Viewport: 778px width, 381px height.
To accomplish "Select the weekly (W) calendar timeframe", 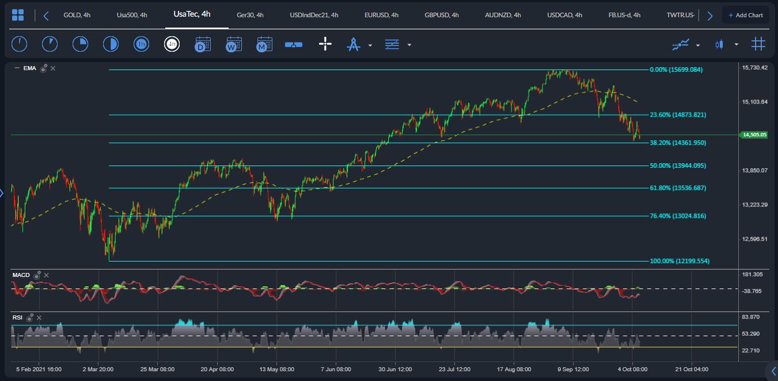I will click(x=234, y=44).
